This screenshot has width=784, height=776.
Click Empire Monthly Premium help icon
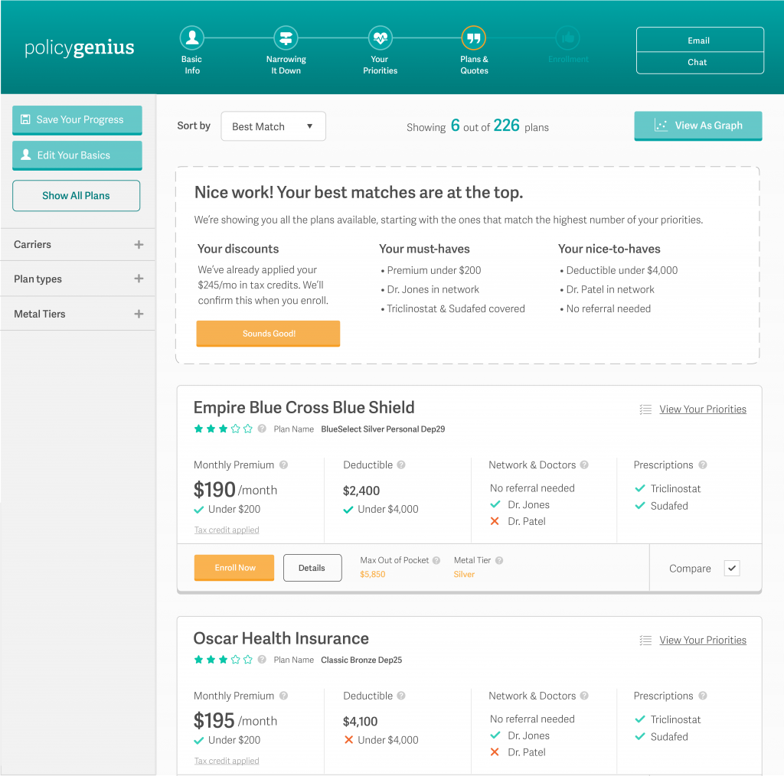pos(283,465)
